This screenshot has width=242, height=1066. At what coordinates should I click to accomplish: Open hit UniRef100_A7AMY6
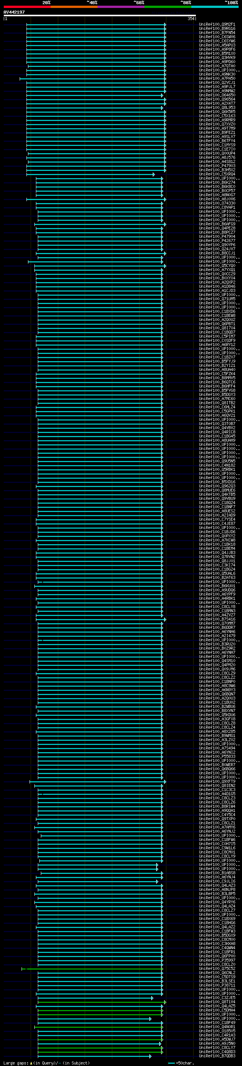(217, 827)
